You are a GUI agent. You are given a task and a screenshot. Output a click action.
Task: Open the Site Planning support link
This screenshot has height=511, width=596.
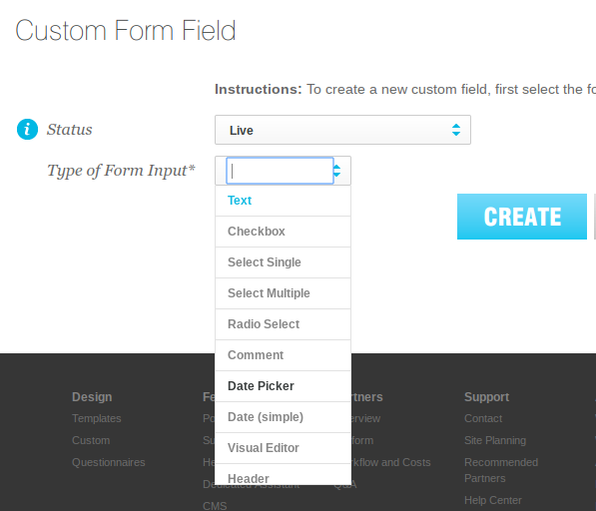[495, 440]
